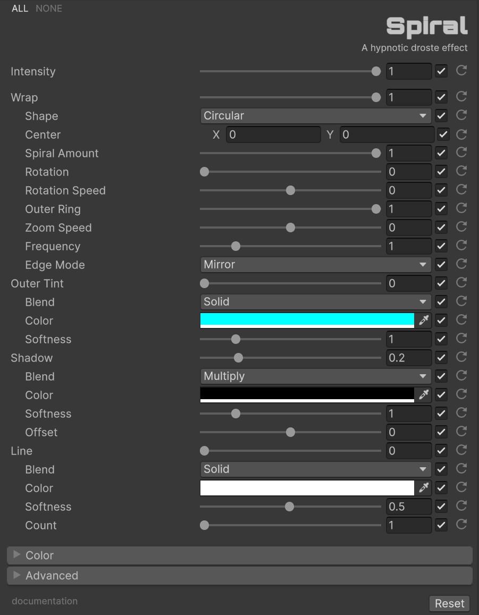Screen dimensions: 479x615
Task: Reset the Spiral Amount value with its icon
Action: (461, 153)
